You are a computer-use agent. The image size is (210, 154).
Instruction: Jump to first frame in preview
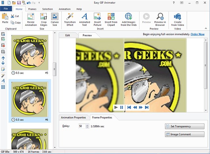(x=129, y=108)
